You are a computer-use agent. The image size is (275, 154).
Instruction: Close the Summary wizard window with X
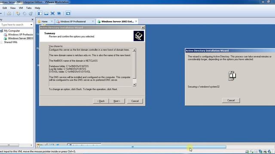tap(143, 27)
